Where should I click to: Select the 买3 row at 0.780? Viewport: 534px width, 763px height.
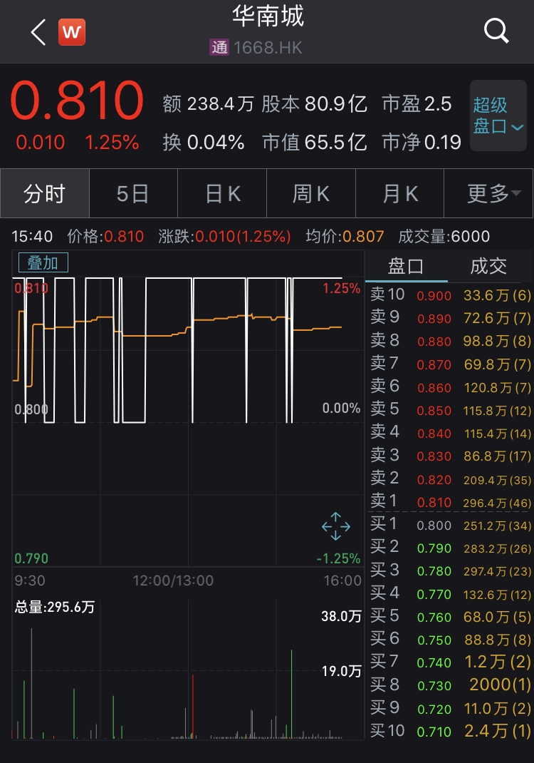pyautogui.click(x=450, y=570)
